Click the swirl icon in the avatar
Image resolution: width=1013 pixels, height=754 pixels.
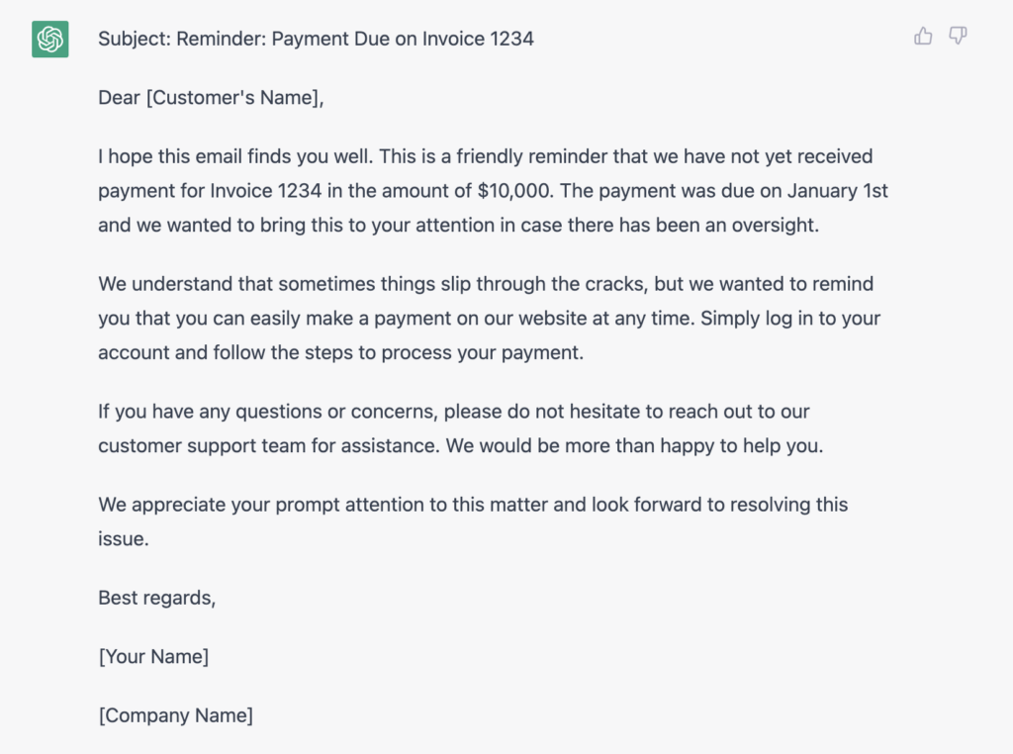click(x=48, y=40)
